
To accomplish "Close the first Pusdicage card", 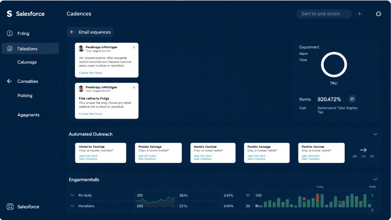I will click(x=134, y=47).
